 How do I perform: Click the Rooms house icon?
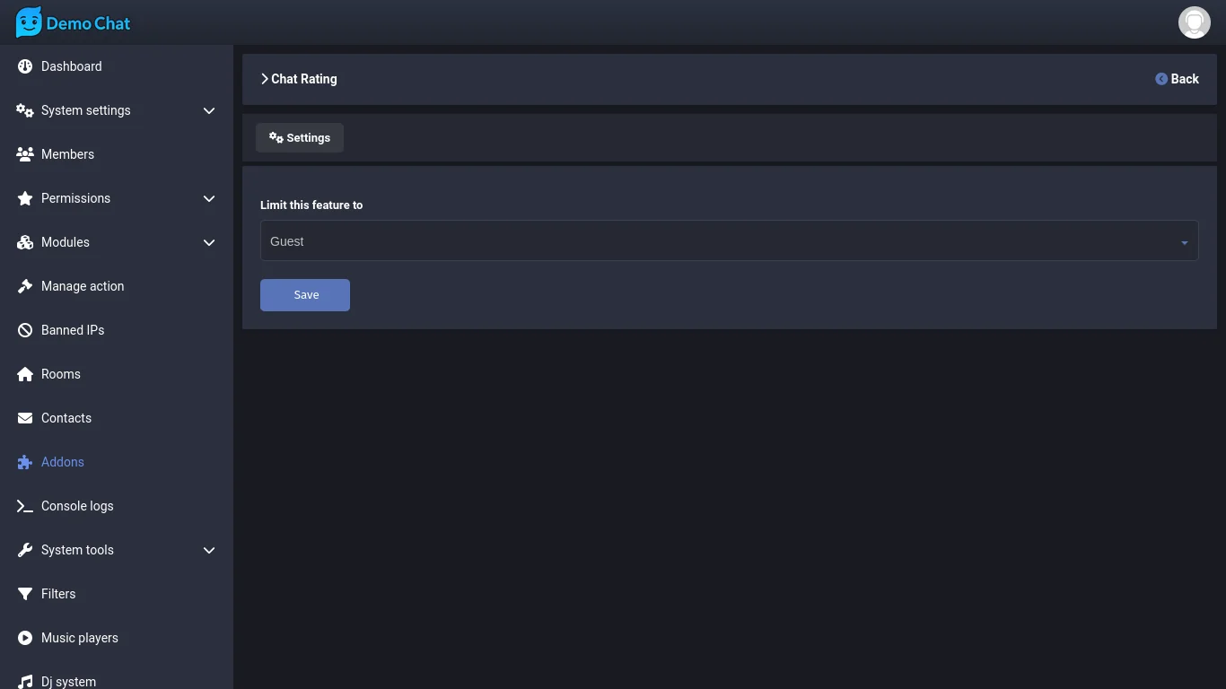tap(25, 374)
